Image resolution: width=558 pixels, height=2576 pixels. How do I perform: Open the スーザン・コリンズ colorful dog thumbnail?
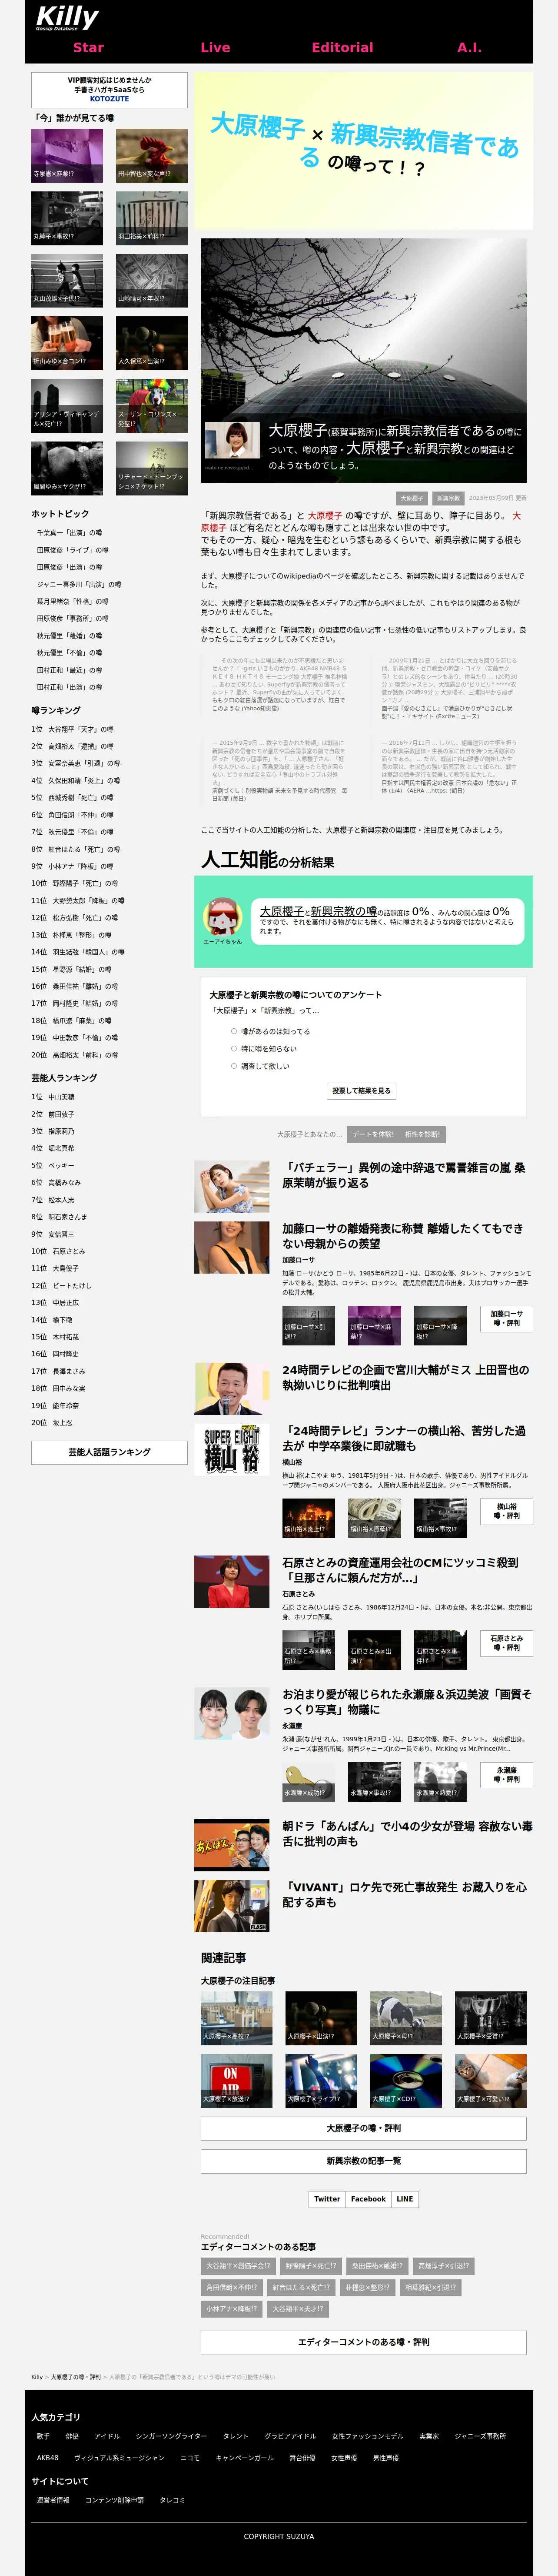[152, 405]
